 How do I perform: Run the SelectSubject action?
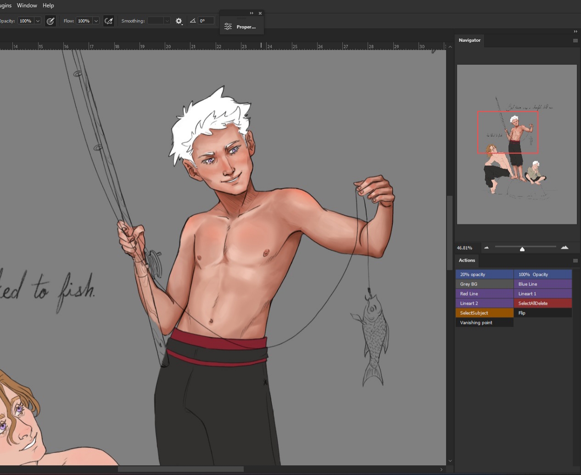click(484, 313)
